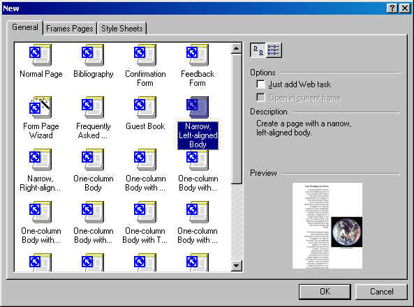This screenshot has width=414, height=307.
Task: Open the Form Page Wizard icon
Action: tap(40, 107)
